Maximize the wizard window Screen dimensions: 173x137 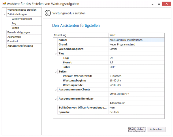tap(159, 4)
